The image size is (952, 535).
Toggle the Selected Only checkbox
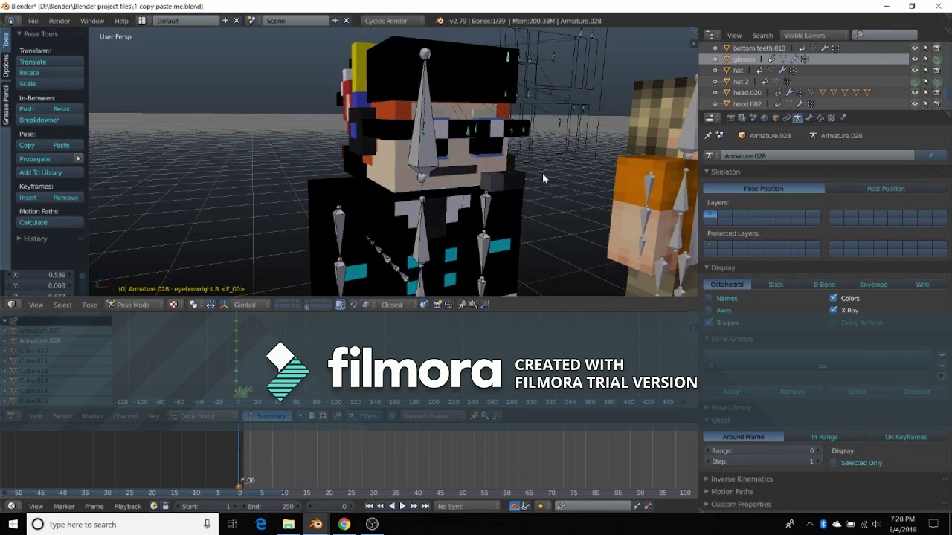tap(833, 462)
